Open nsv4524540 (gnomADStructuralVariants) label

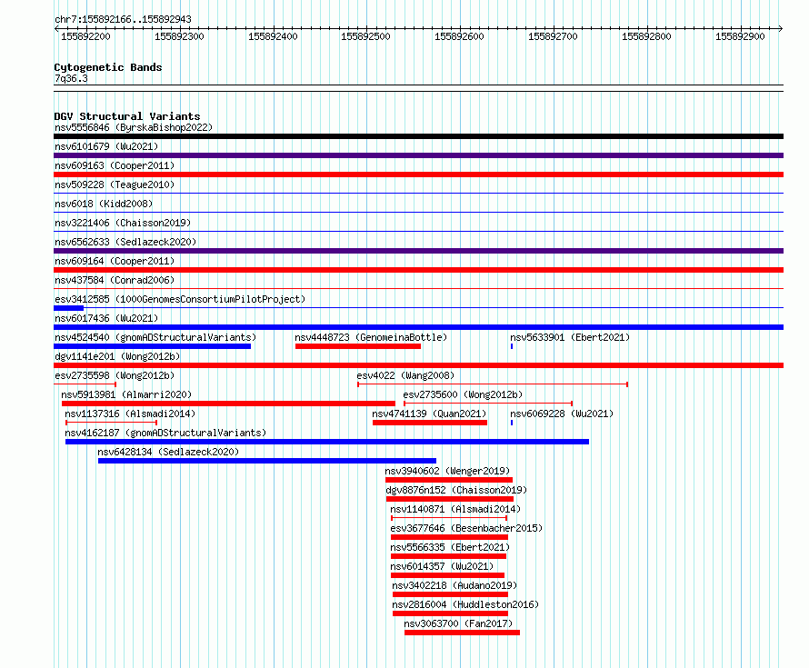tap(155, 337)
